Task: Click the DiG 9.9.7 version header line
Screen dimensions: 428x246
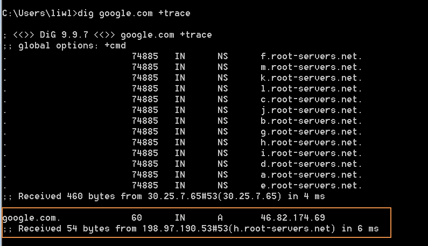Action: pyautogui.click(x=108, y=34)
